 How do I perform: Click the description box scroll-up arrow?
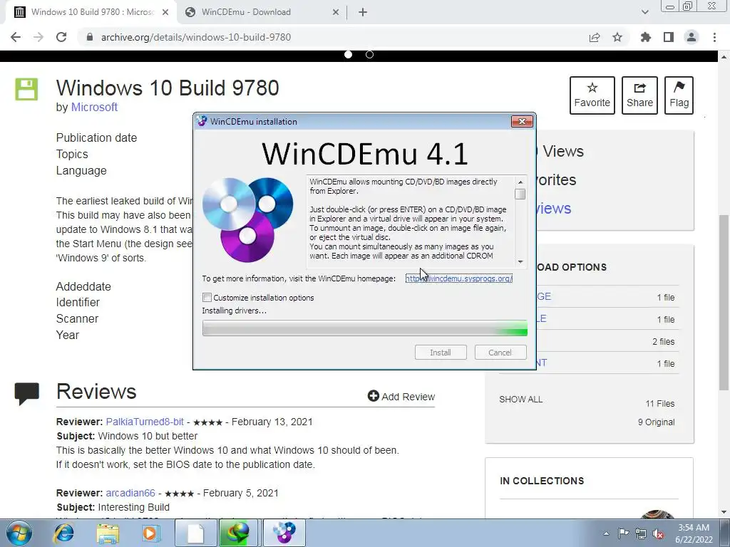[x=520, y=182]
